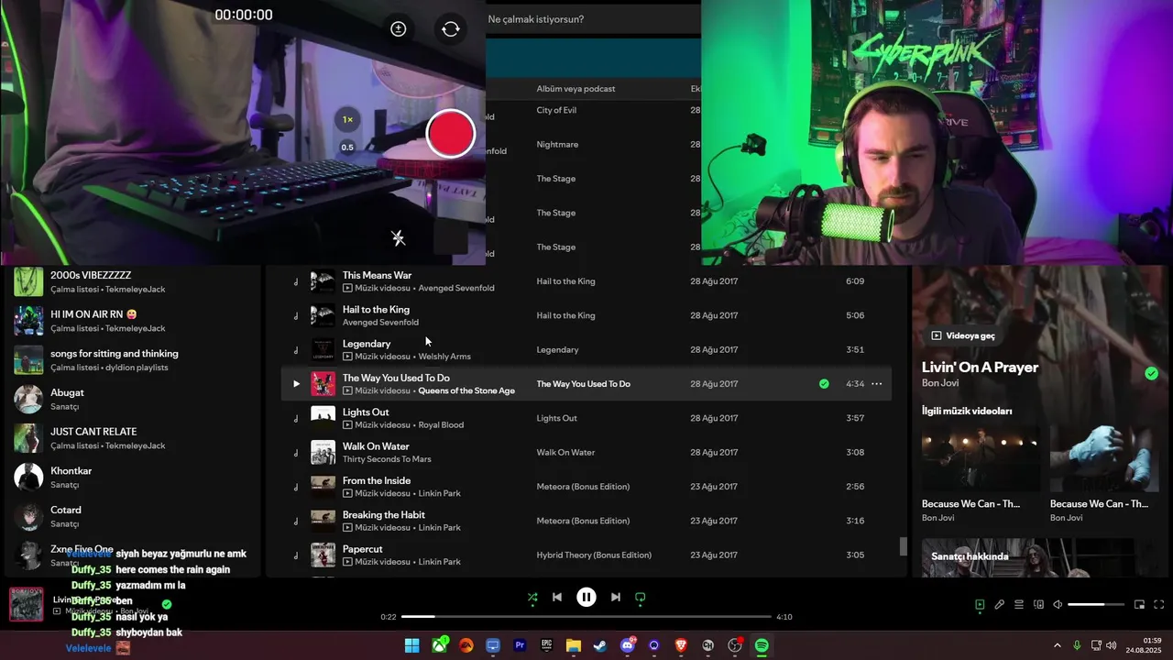Select 'Walk On Water' track title
This screenshot has width=1173, height=660.
tap(376, 446)
